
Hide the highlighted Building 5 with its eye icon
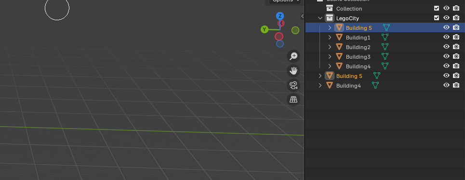446,27
